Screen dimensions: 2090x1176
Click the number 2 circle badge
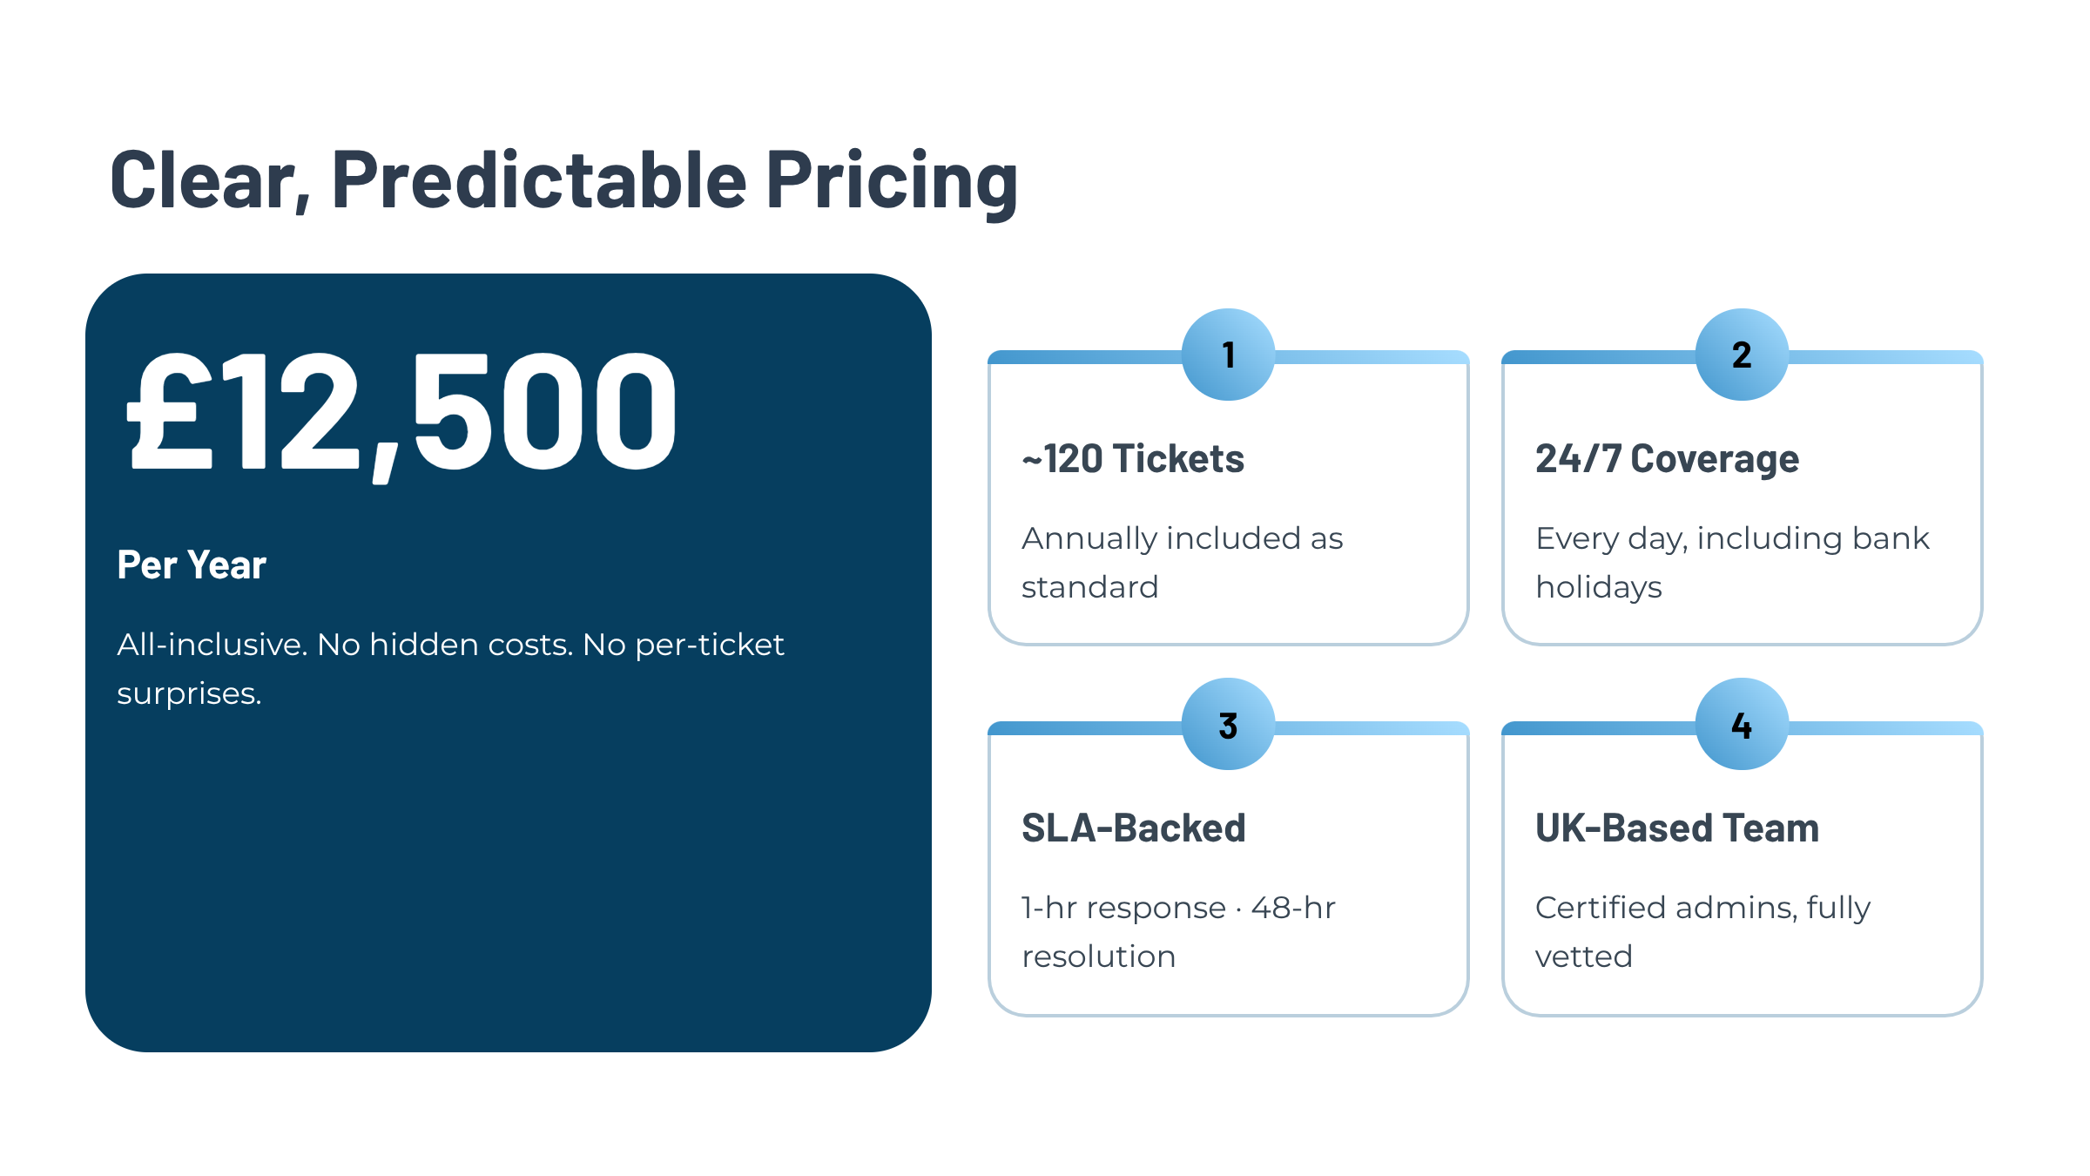click(x=1742, y=355)
